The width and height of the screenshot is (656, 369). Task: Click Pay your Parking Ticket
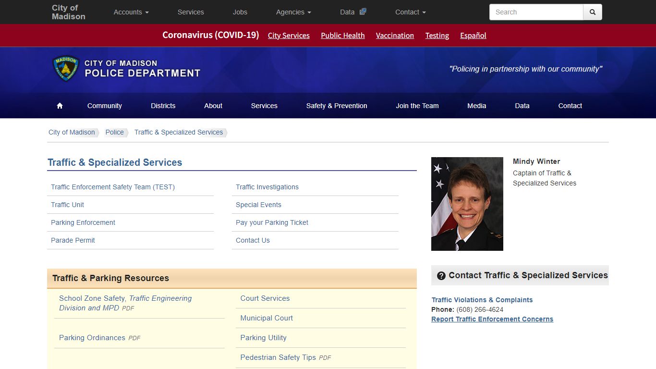[x=272, y=222]
